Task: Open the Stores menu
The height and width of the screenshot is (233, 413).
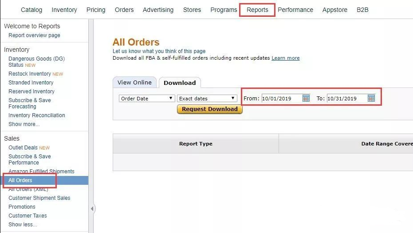Action: click(192, 10)
